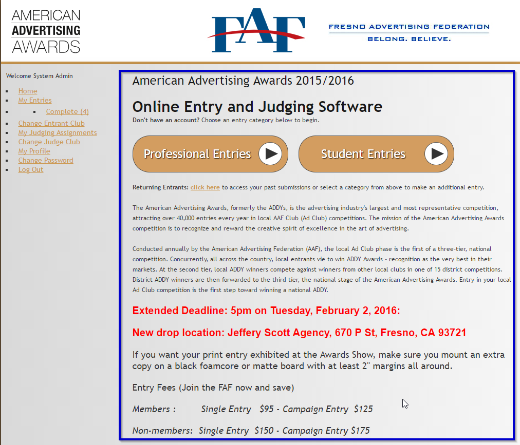Viewport: 520px width, 445px height.
Task: Go to Change Password
Action: [x=46, y=160]
